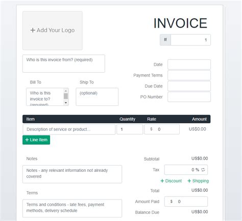Click the Total value US$0.00
The width and height of the screenshot is (242, 221).
(x=200, y=190)
